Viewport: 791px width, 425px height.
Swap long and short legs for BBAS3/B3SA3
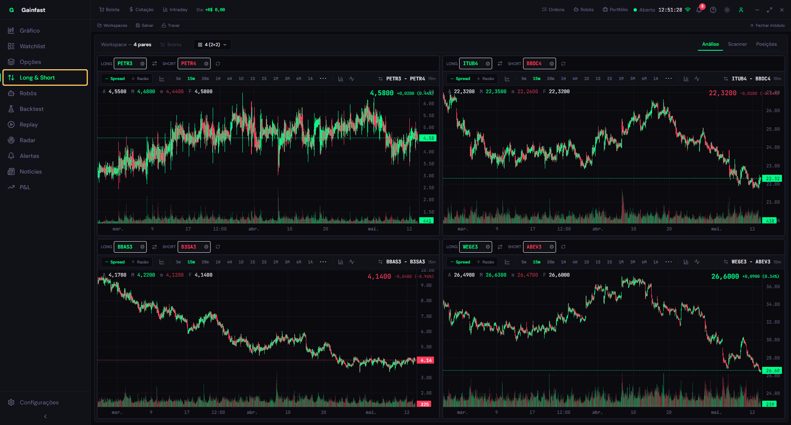[155, 247]
